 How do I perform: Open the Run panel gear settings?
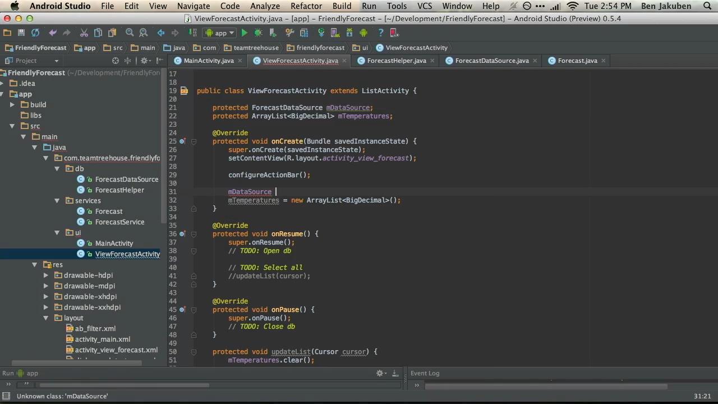click(381, 373)
